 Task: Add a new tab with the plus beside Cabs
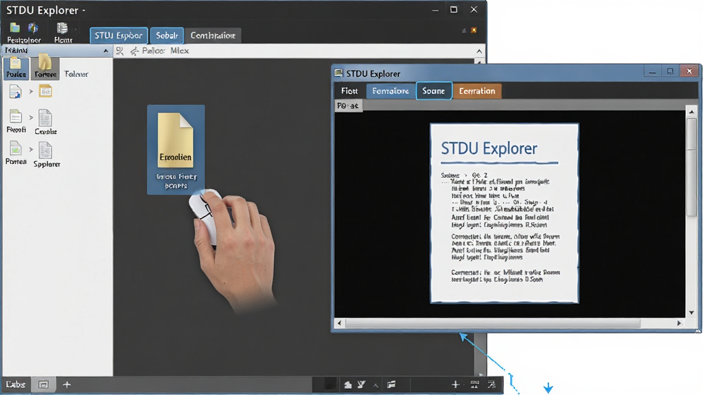coord(67,384)
